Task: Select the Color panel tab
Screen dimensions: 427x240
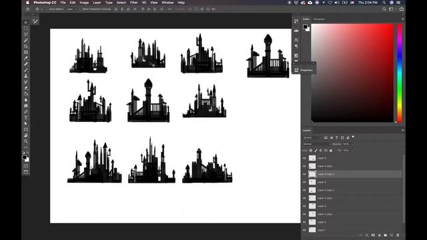Action: (x=306, y=19)
